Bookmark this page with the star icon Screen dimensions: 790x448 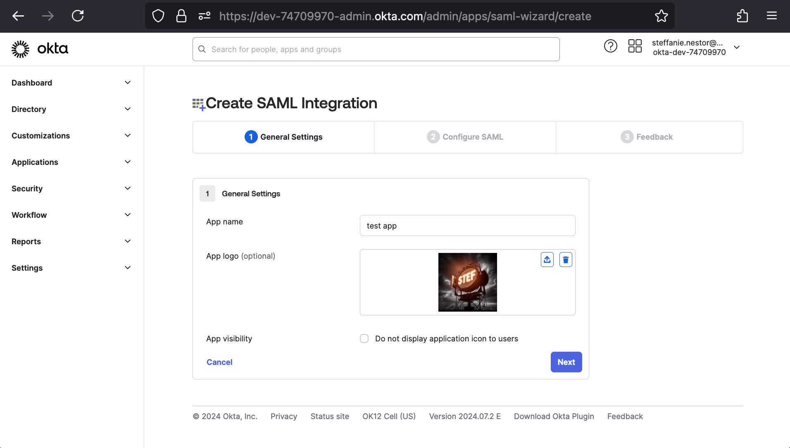click(x=661, y=16)
